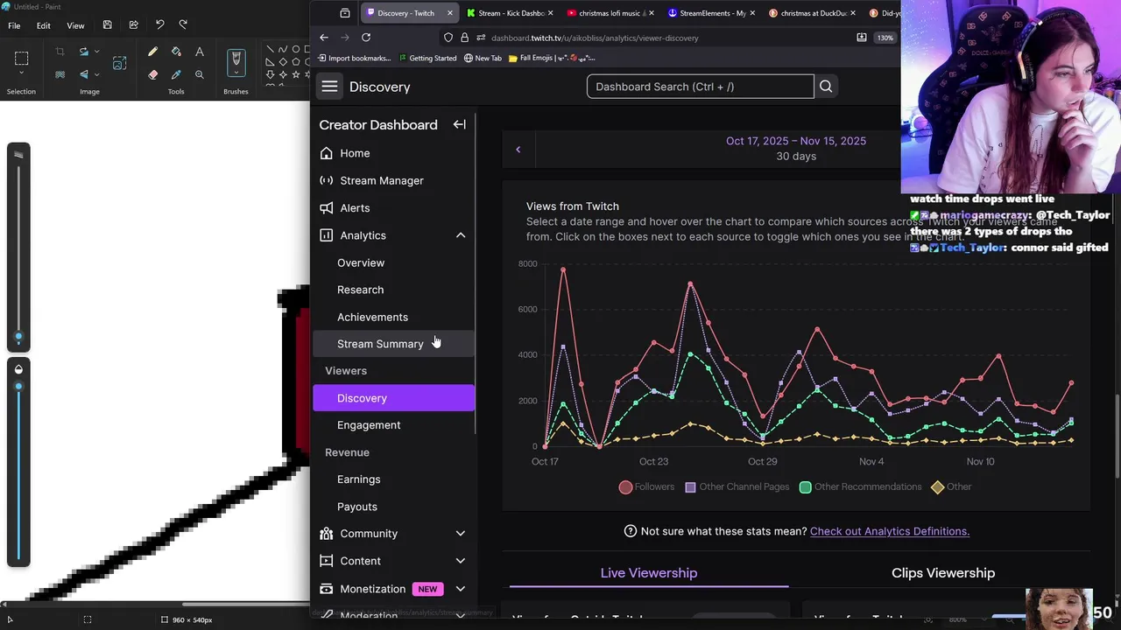Undo the last action in Paint
Viewport: 1121px width, 630px height.
point(159,25)
